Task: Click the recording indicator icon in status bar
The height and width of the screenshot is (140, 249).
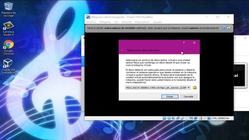Action: [196, 118]
